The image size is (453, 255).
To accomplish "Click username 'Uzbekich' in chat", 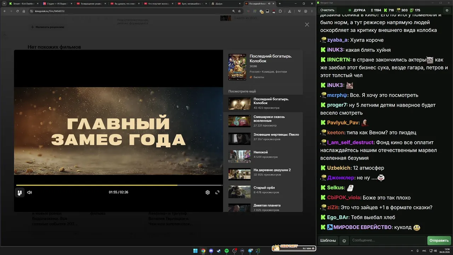I will (x=339, y=168).
